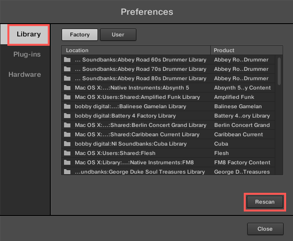Click product cell 'Caribbean Current'

pyautogui.click(x=238, y=134)
